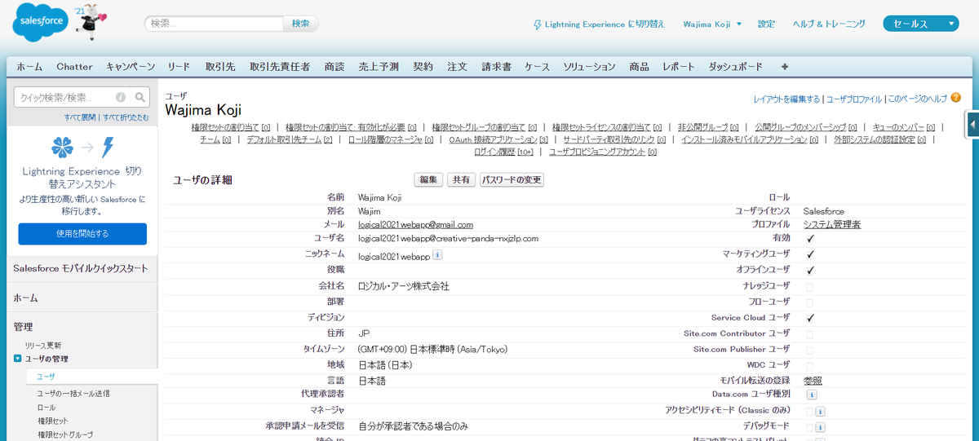Toggle the Service Cloud ユーザ checkbox
979x441 pixels.
coord(810,318)
